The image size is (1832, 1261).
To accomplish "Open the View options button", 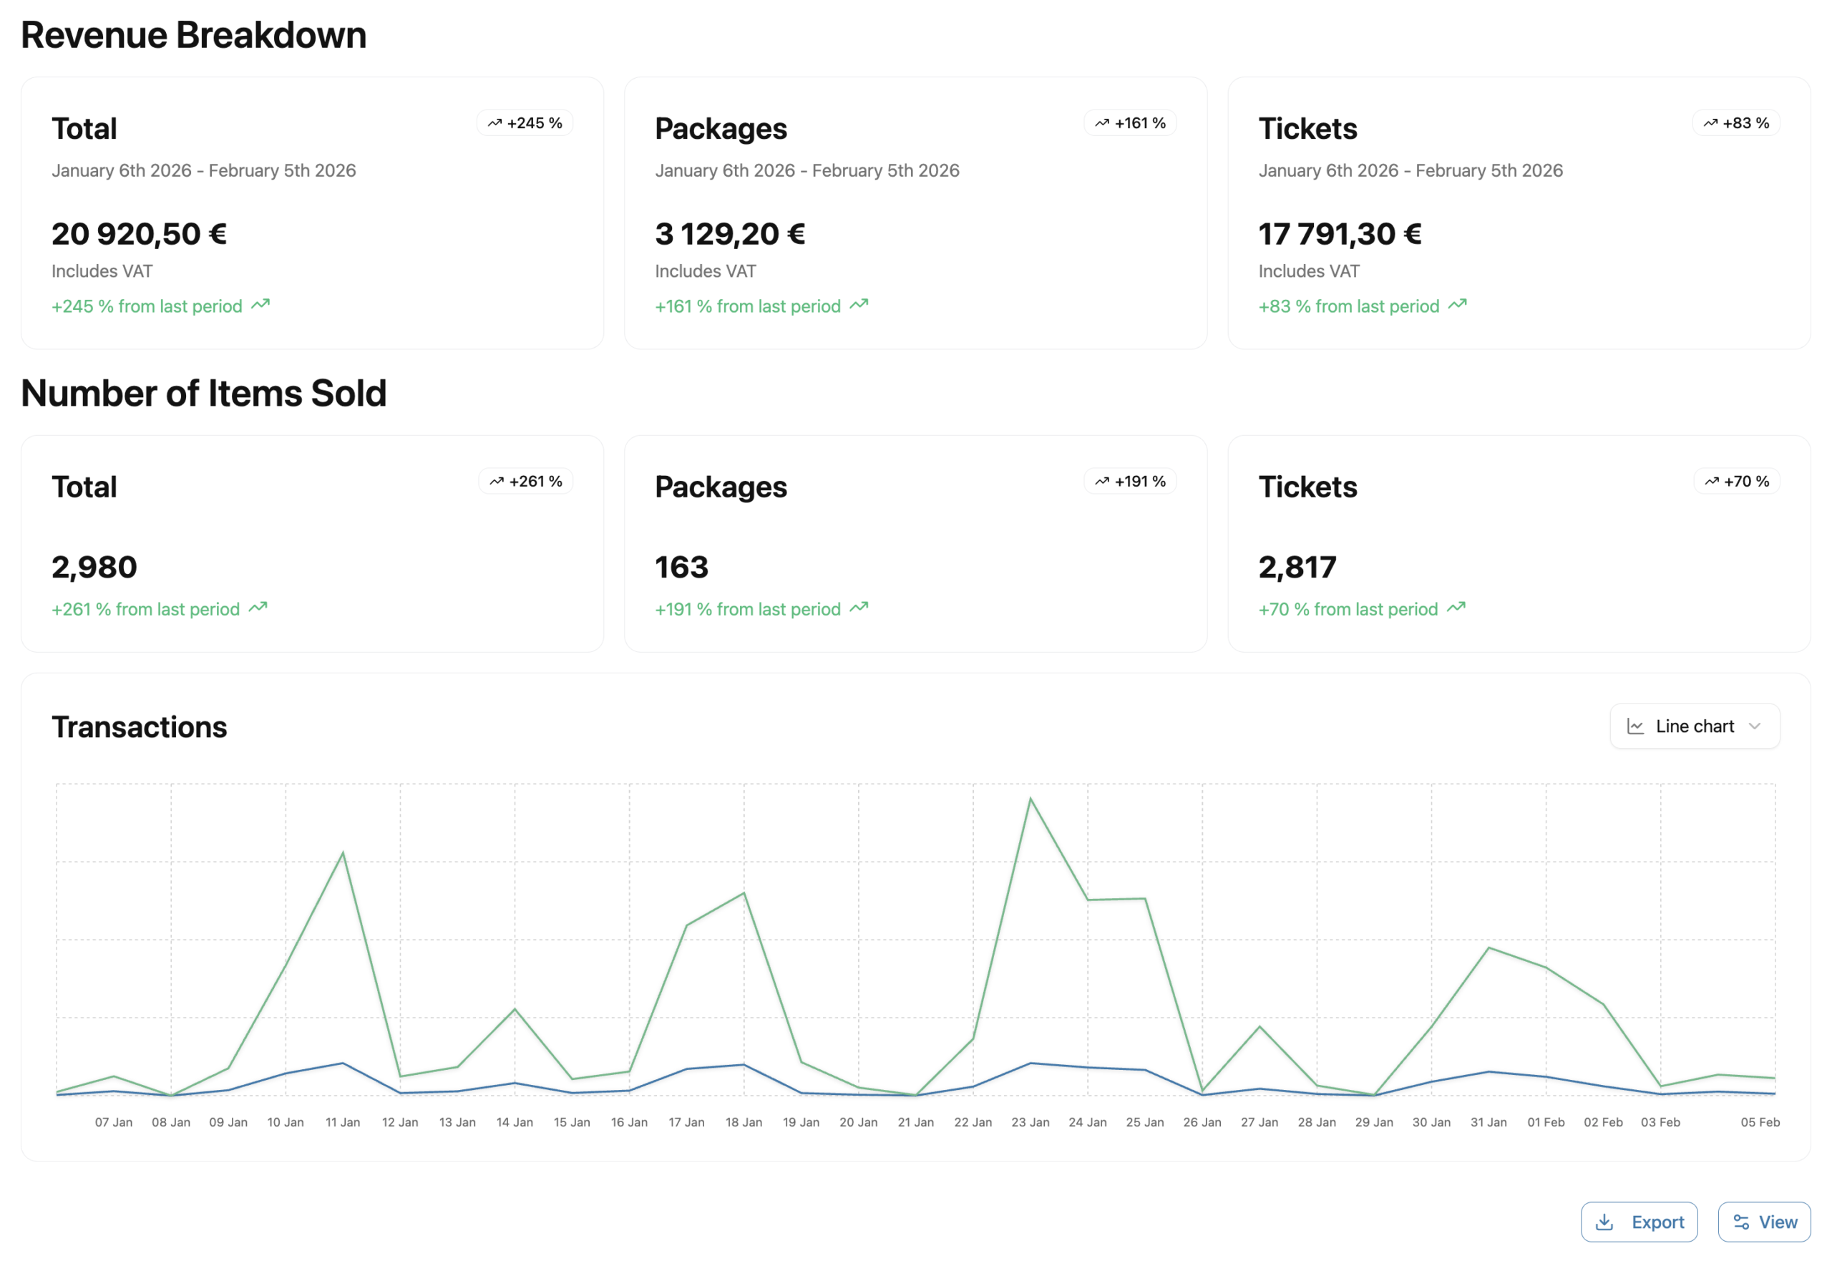I will coord(1763,1222).
